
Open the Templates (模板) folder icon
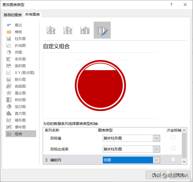coord(9,32)
